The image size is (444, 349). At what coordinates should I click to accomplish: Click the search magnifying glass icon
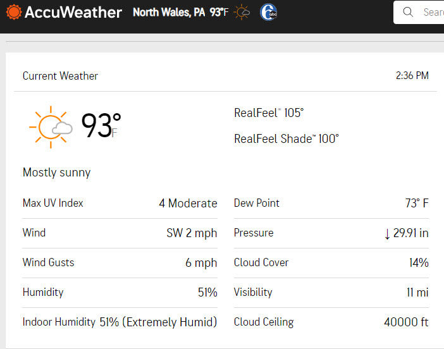[408, 12]
